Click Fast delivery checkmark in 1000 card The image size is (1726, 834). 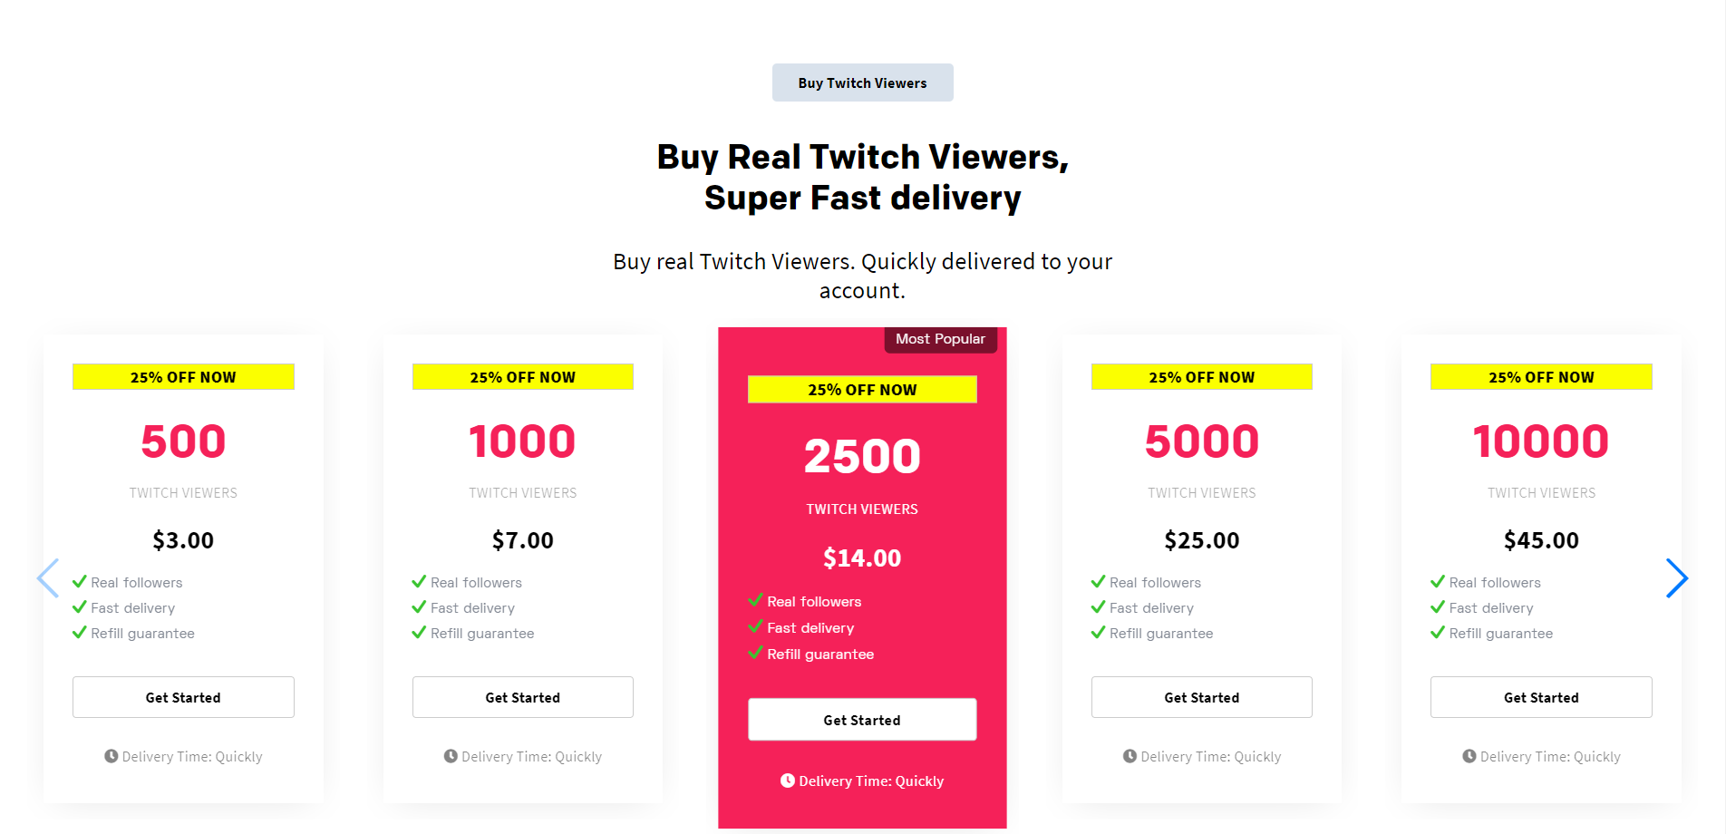419,607
